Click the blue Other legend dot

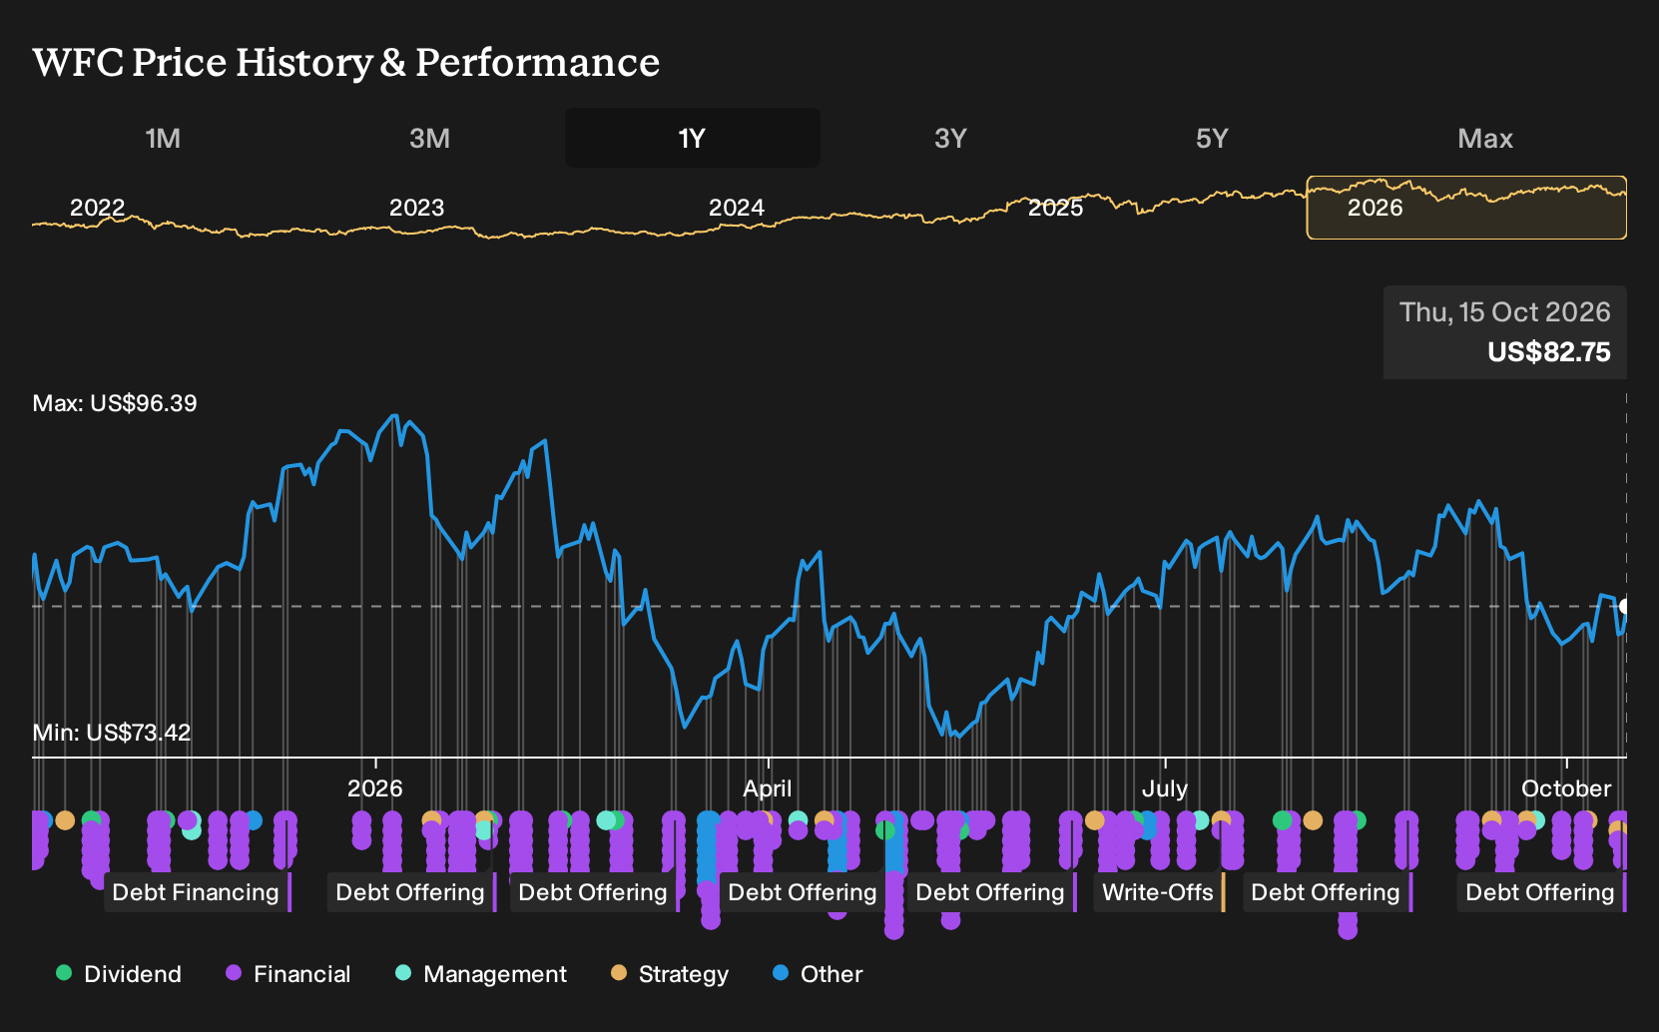781,972
